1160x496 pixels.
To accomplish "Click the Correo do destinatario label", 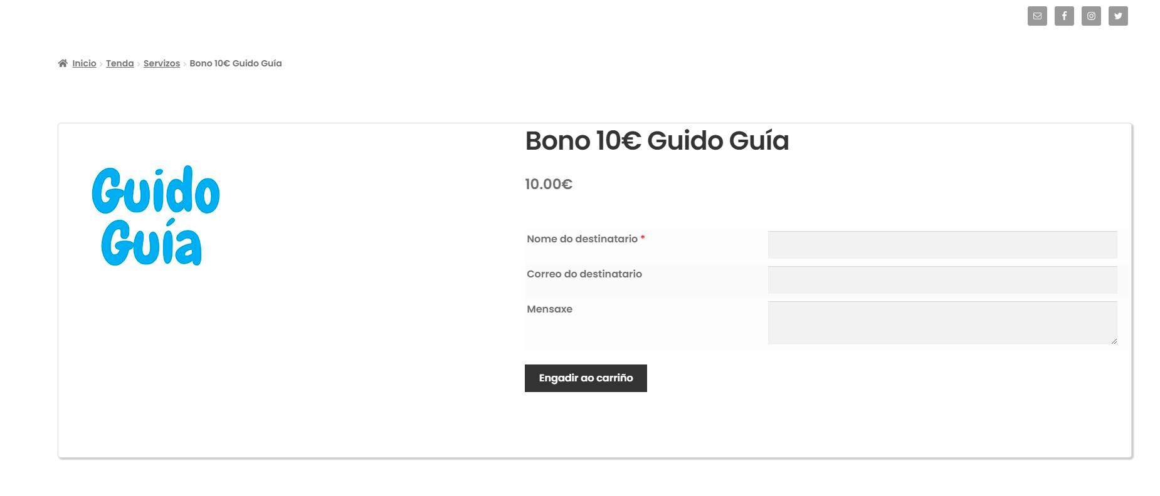I will pyautogui.click(x=584, y=274).
